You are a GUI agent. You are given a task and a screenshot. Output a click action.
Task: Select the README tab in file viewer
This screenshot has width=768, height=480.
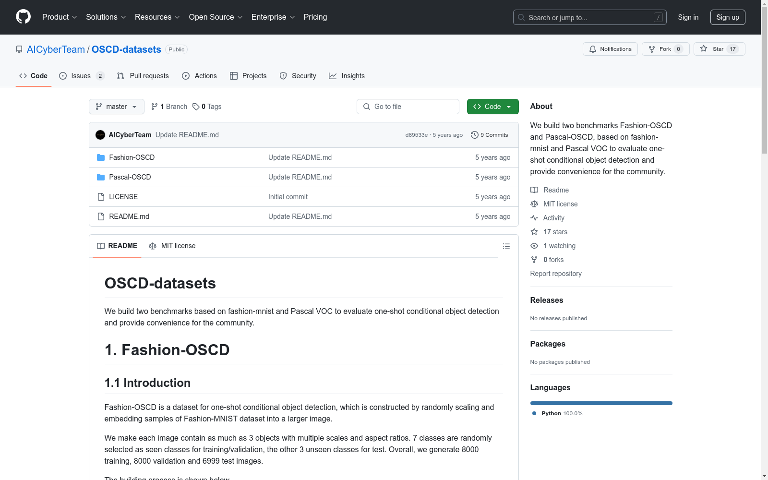click(x=117, y=246)
